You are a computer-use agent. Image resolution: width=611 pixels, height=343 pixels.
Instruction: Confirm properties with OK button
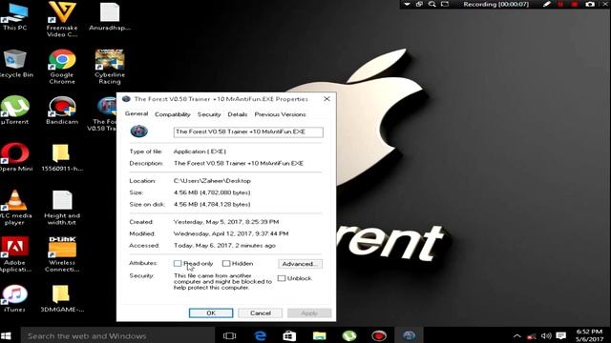point(211,313)
